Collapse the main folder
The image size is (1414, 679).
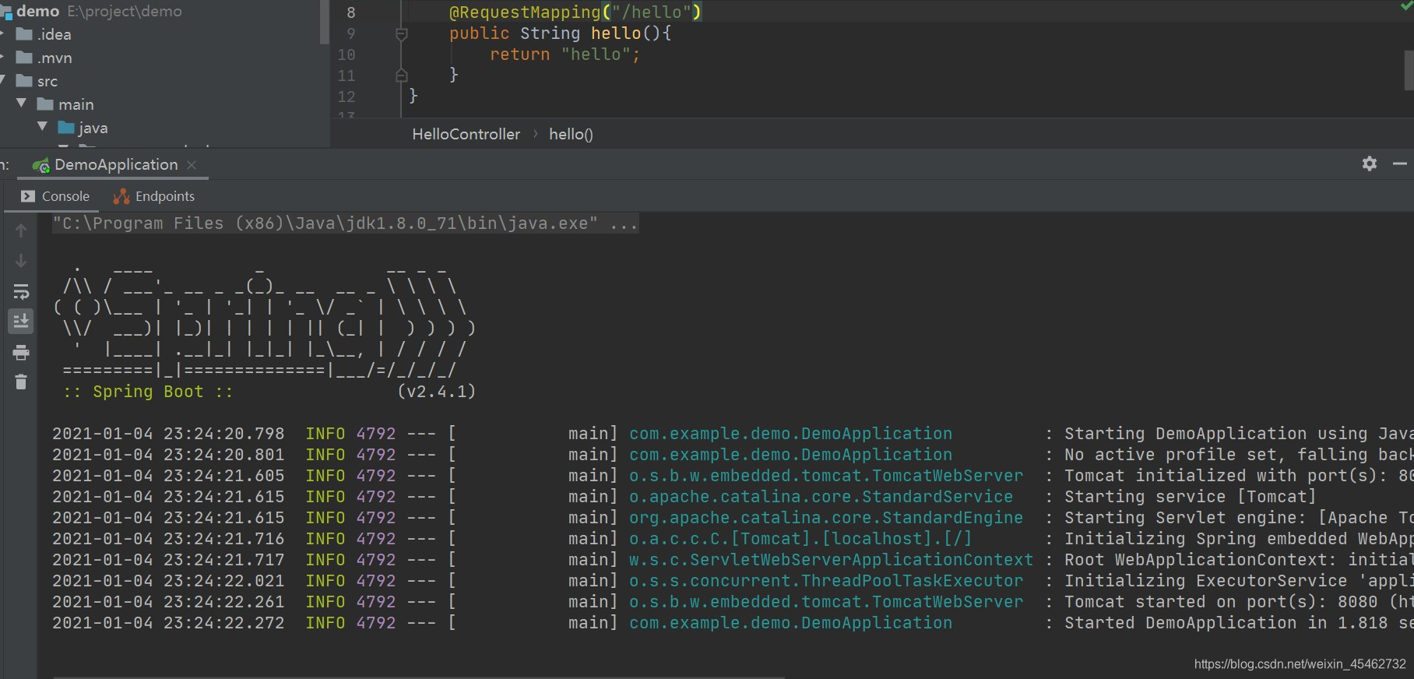pyautogui.click(x=21, y=104)
